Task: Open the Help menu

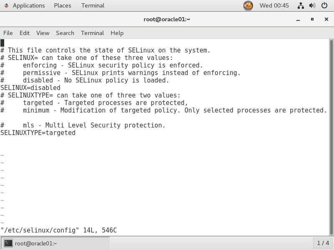Action: coord(117,33)
